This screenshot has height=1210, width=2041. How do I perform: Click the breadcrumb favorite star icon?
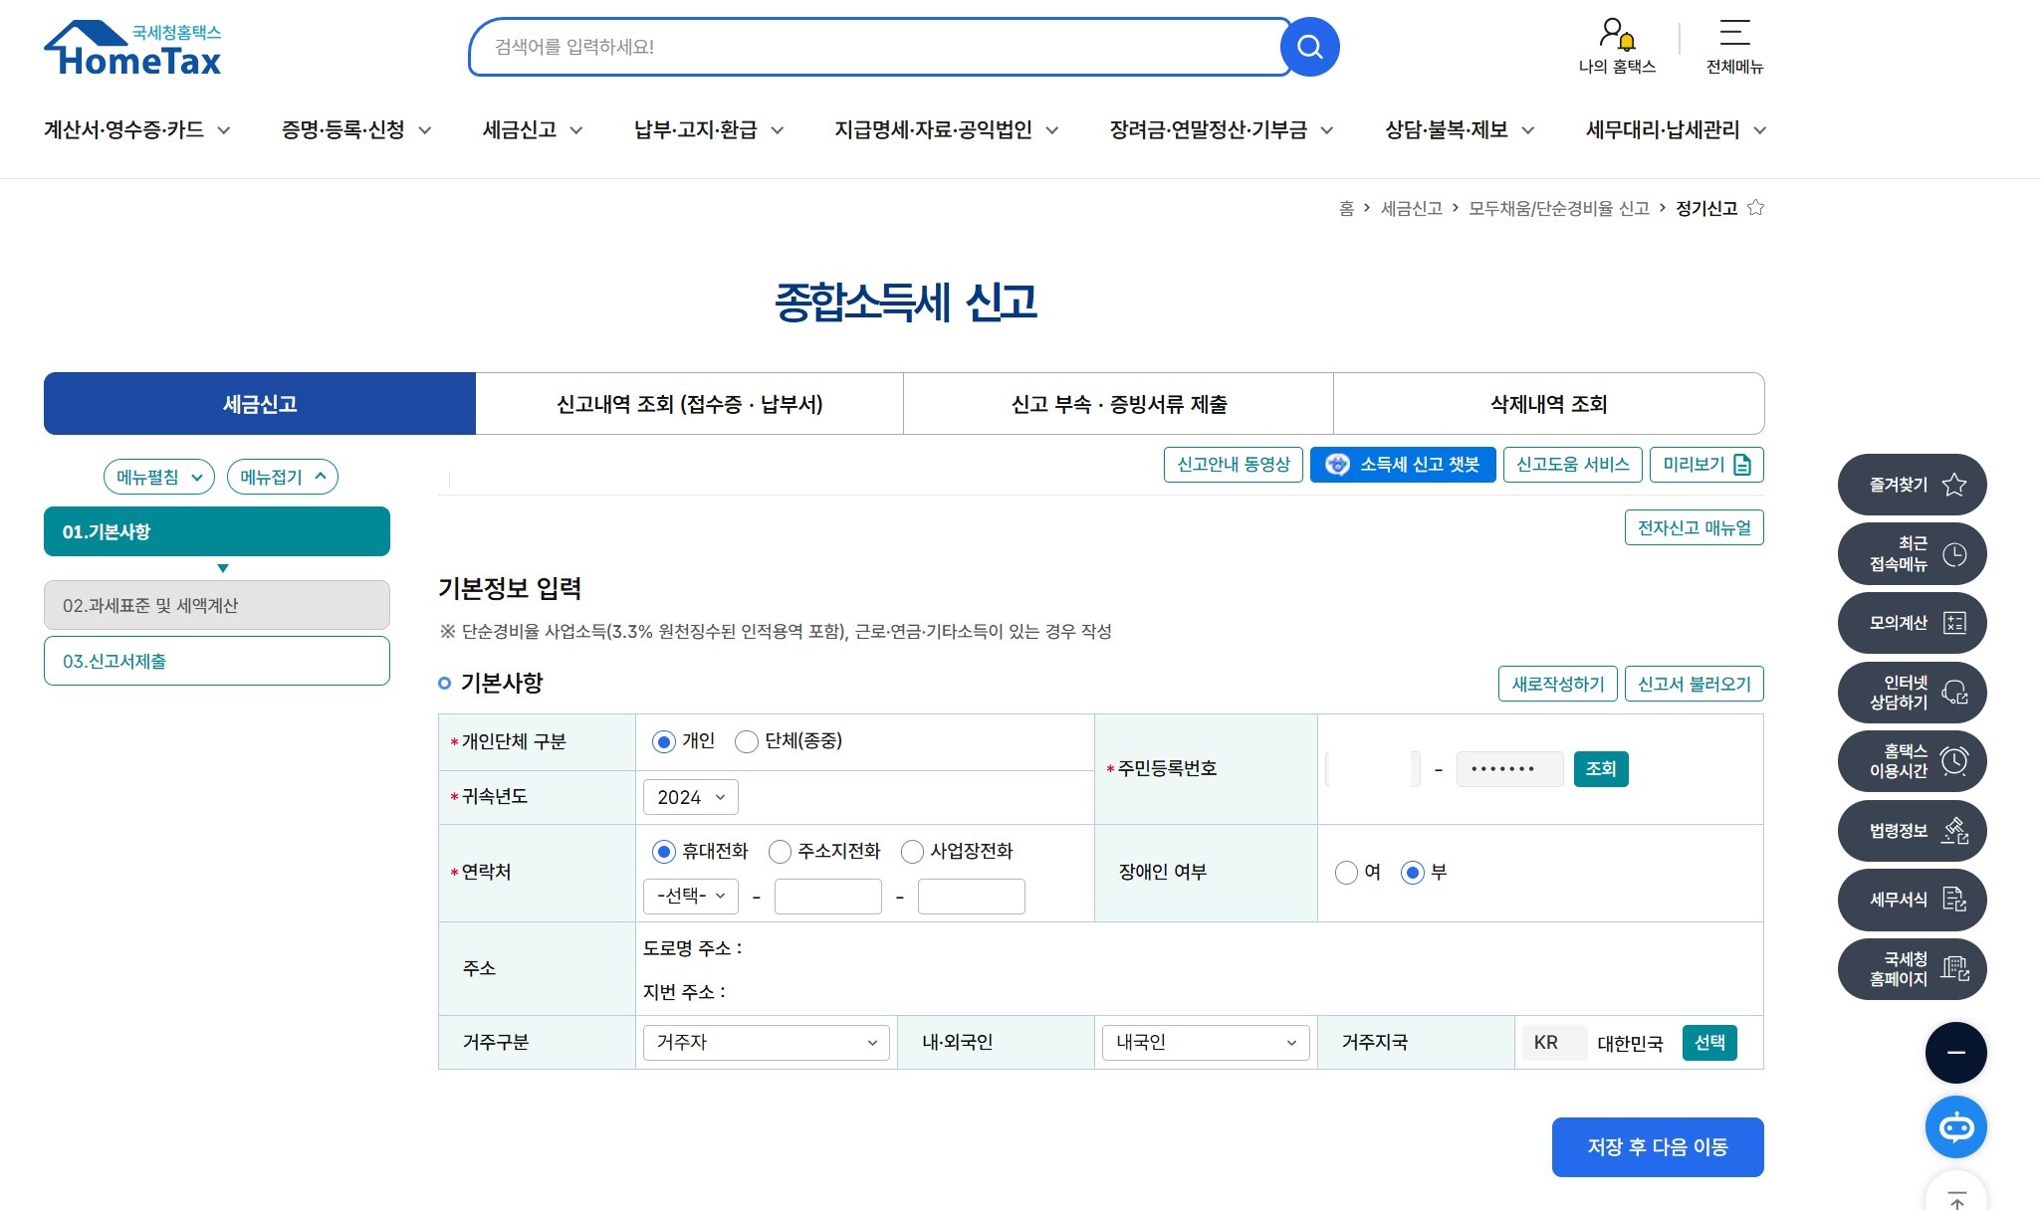point(1756,208)
